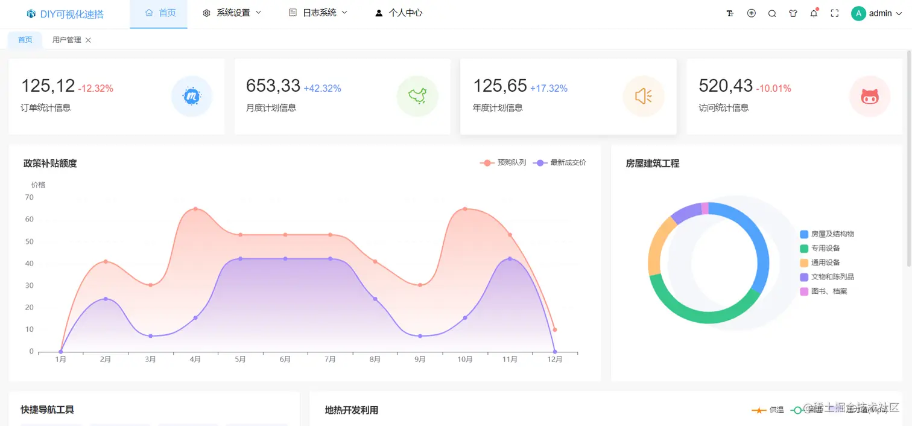The image size is (912, 426).
Task: Click the home icon in 首页 menu
Action: tap(149, 13)
